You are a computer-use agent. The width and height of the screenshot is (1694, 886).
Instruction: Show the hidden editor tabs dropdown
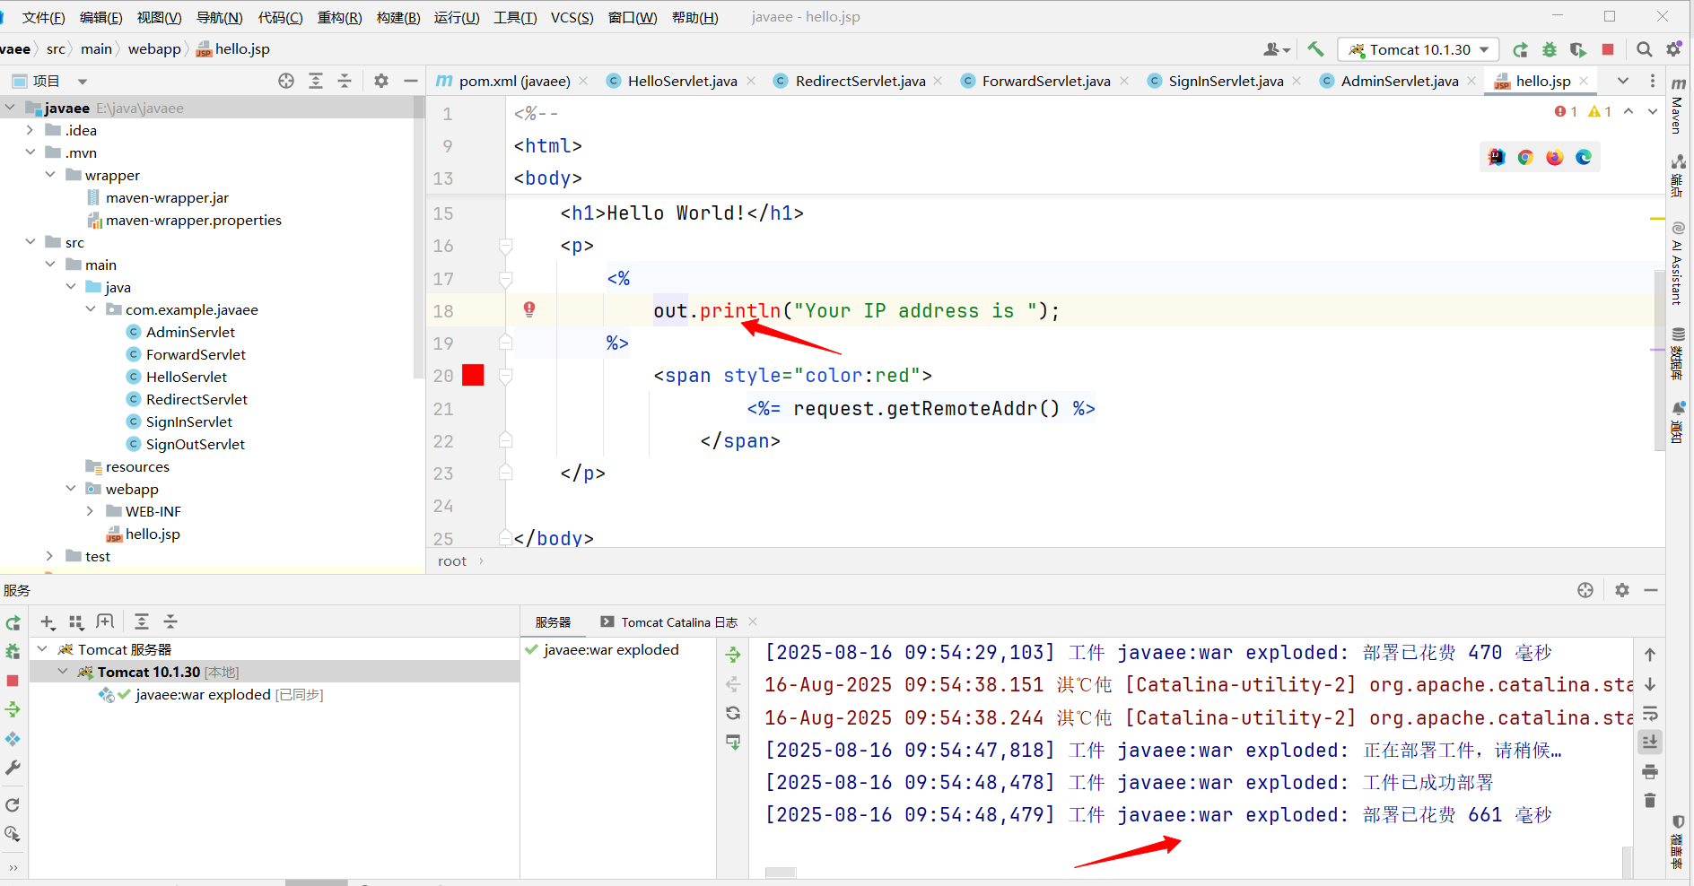pos(1622,81)
